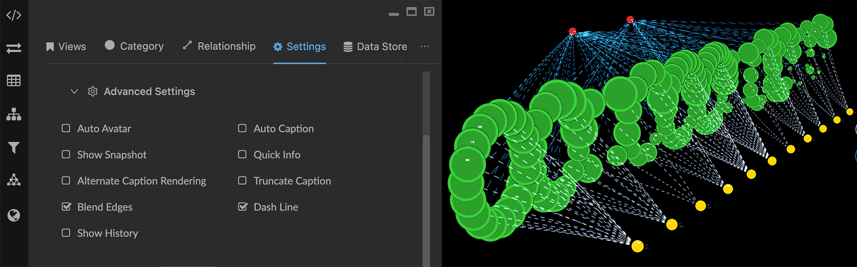Open the filter funnel sidebar icon

coord(14,147)
